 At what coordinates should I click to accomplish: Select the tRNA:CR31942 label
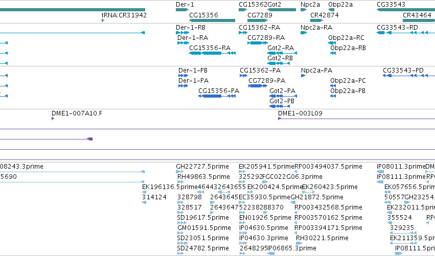124,15
